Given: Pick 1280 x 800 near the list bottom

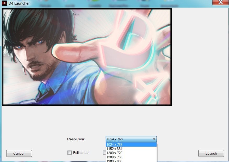Looking at the screenshot, I should (x=114, y=161).
